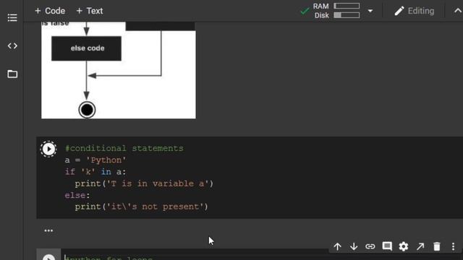This screenshot has width=463, height=260.
Task: Open the cell editor settings gear
Action: click(404, 246)
